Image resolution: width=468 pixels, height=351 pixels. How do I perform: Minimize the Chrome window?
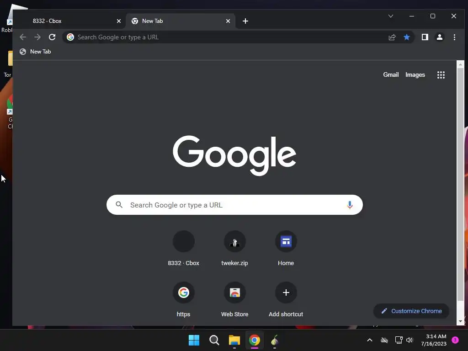412,16
